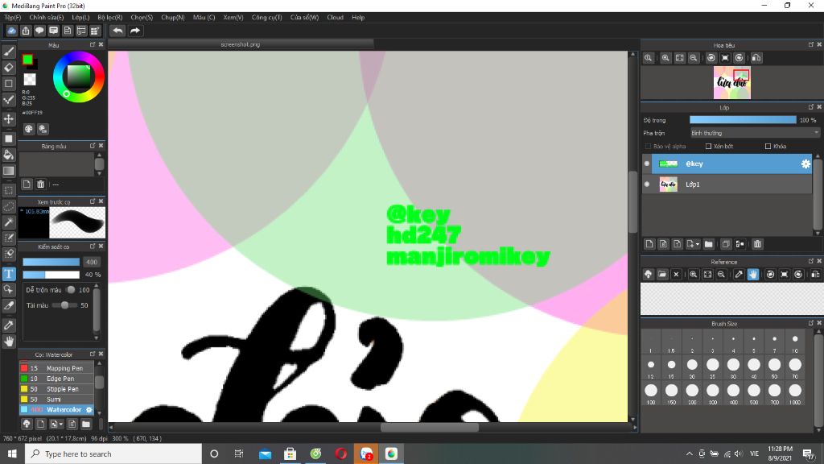The height and width of the screenshot is (464, 824).
Task: Click the Undo arrow
Action: point(117,31)
